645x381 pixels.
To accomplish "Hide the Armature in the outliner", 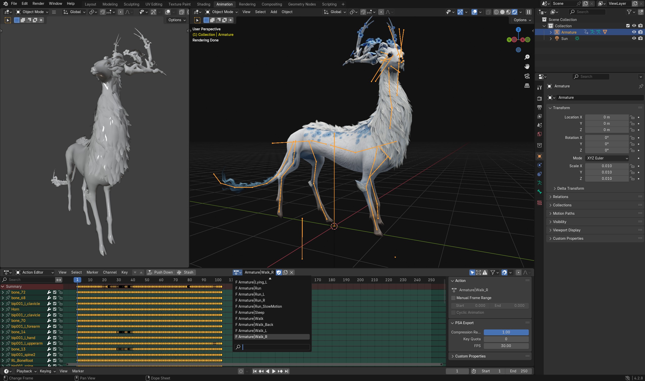I will coord(634,32).
